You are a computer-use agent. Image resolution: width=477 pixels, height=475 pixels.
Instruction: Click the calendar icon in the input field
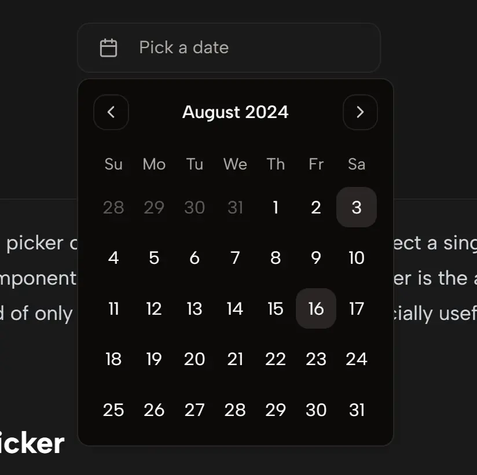(110, 47)
